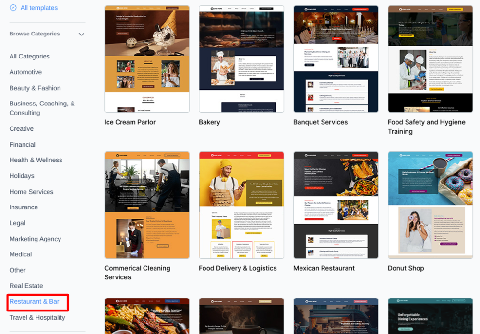Click the All templates check icon
Image resolution: width=480 pixels, height=334 pixels.
pyautogui.click(x=13, y=8)
